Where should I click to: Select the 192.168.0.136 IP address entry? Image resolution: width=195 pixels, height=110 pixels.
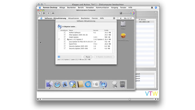(144, 22)
